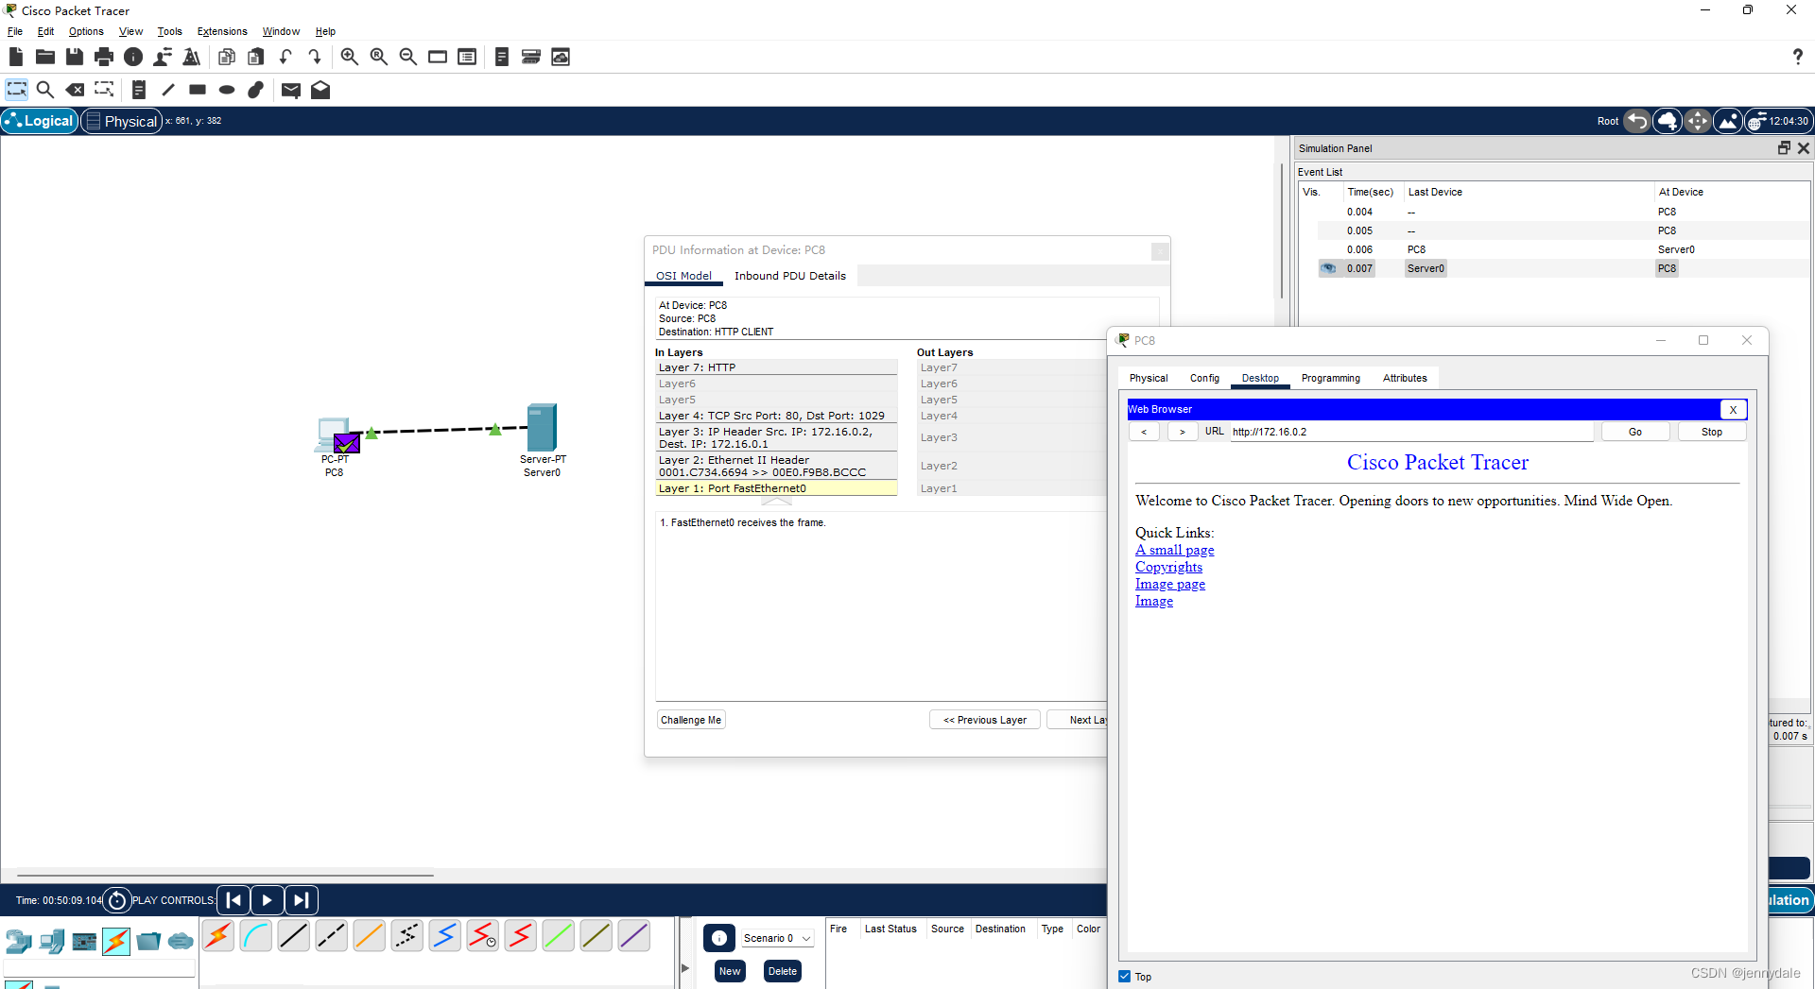Screen dimensions: 1815x989
Task: Save the project with the floppy icon
Action: (x=74, y=57)
